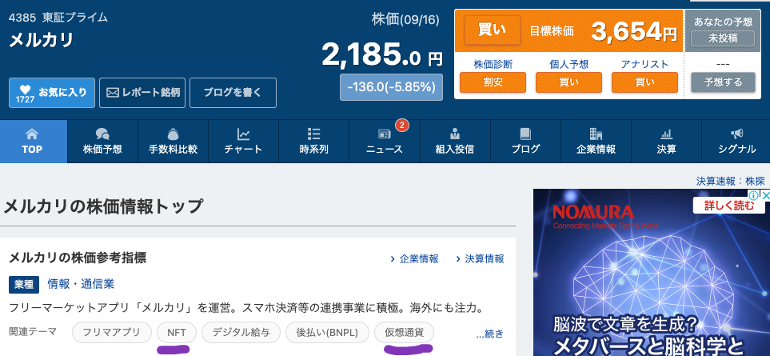This screenshot has width=770, height=356.
Task: Add メルカリ to お気に入り favorites
Action: coord(52,93)
